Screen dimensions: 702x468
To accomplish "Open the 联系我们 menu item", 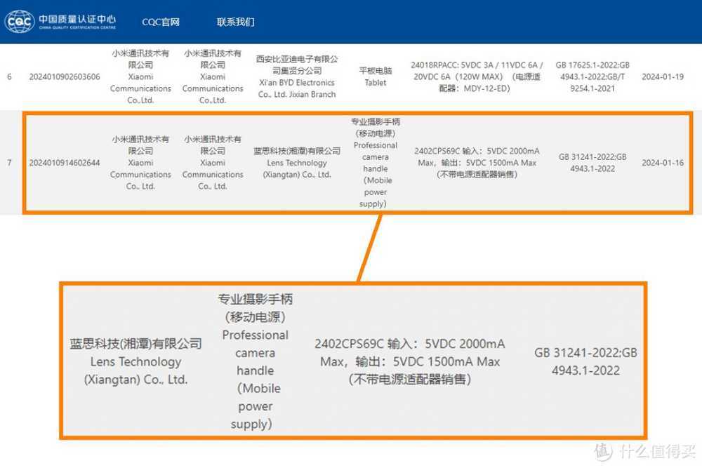I will pos(235,22).
